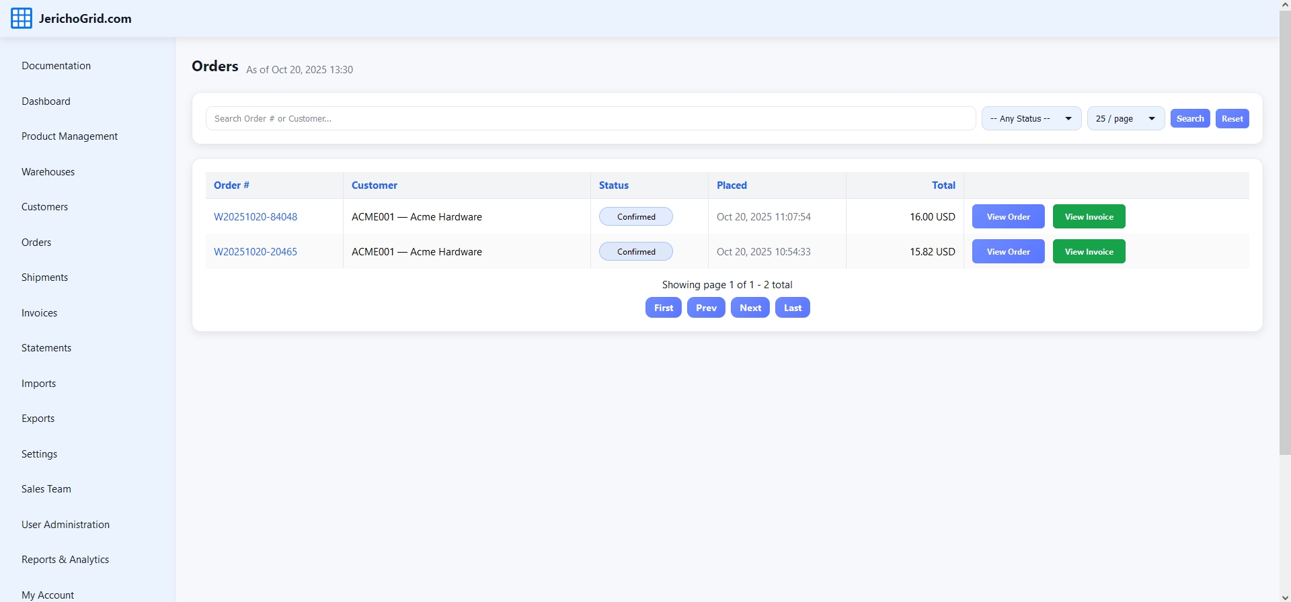This screenshot has height=602, width=1291.
Task: Open Product Management in sidebar
Action: pyautogui.click(x=69, y=136)
